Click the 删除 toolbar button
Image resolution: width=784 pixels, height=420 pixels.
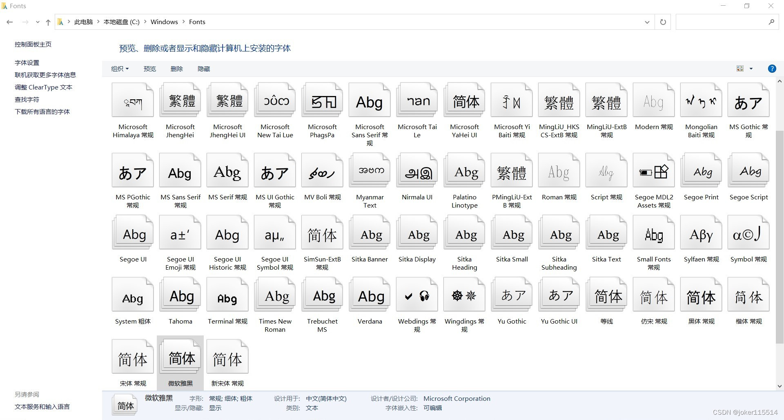click(176, 69)
